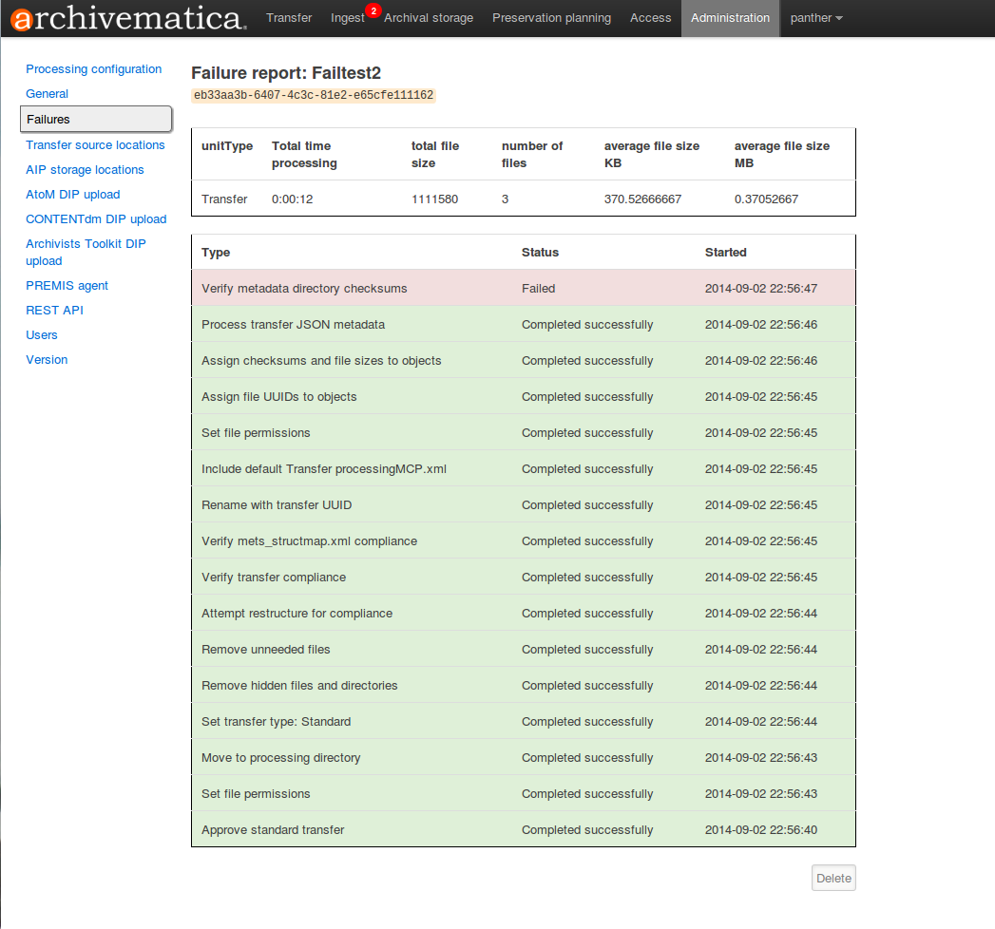Go to the Preservation planning tab
This screenshot has width=995, height=929.
[551, 18]
